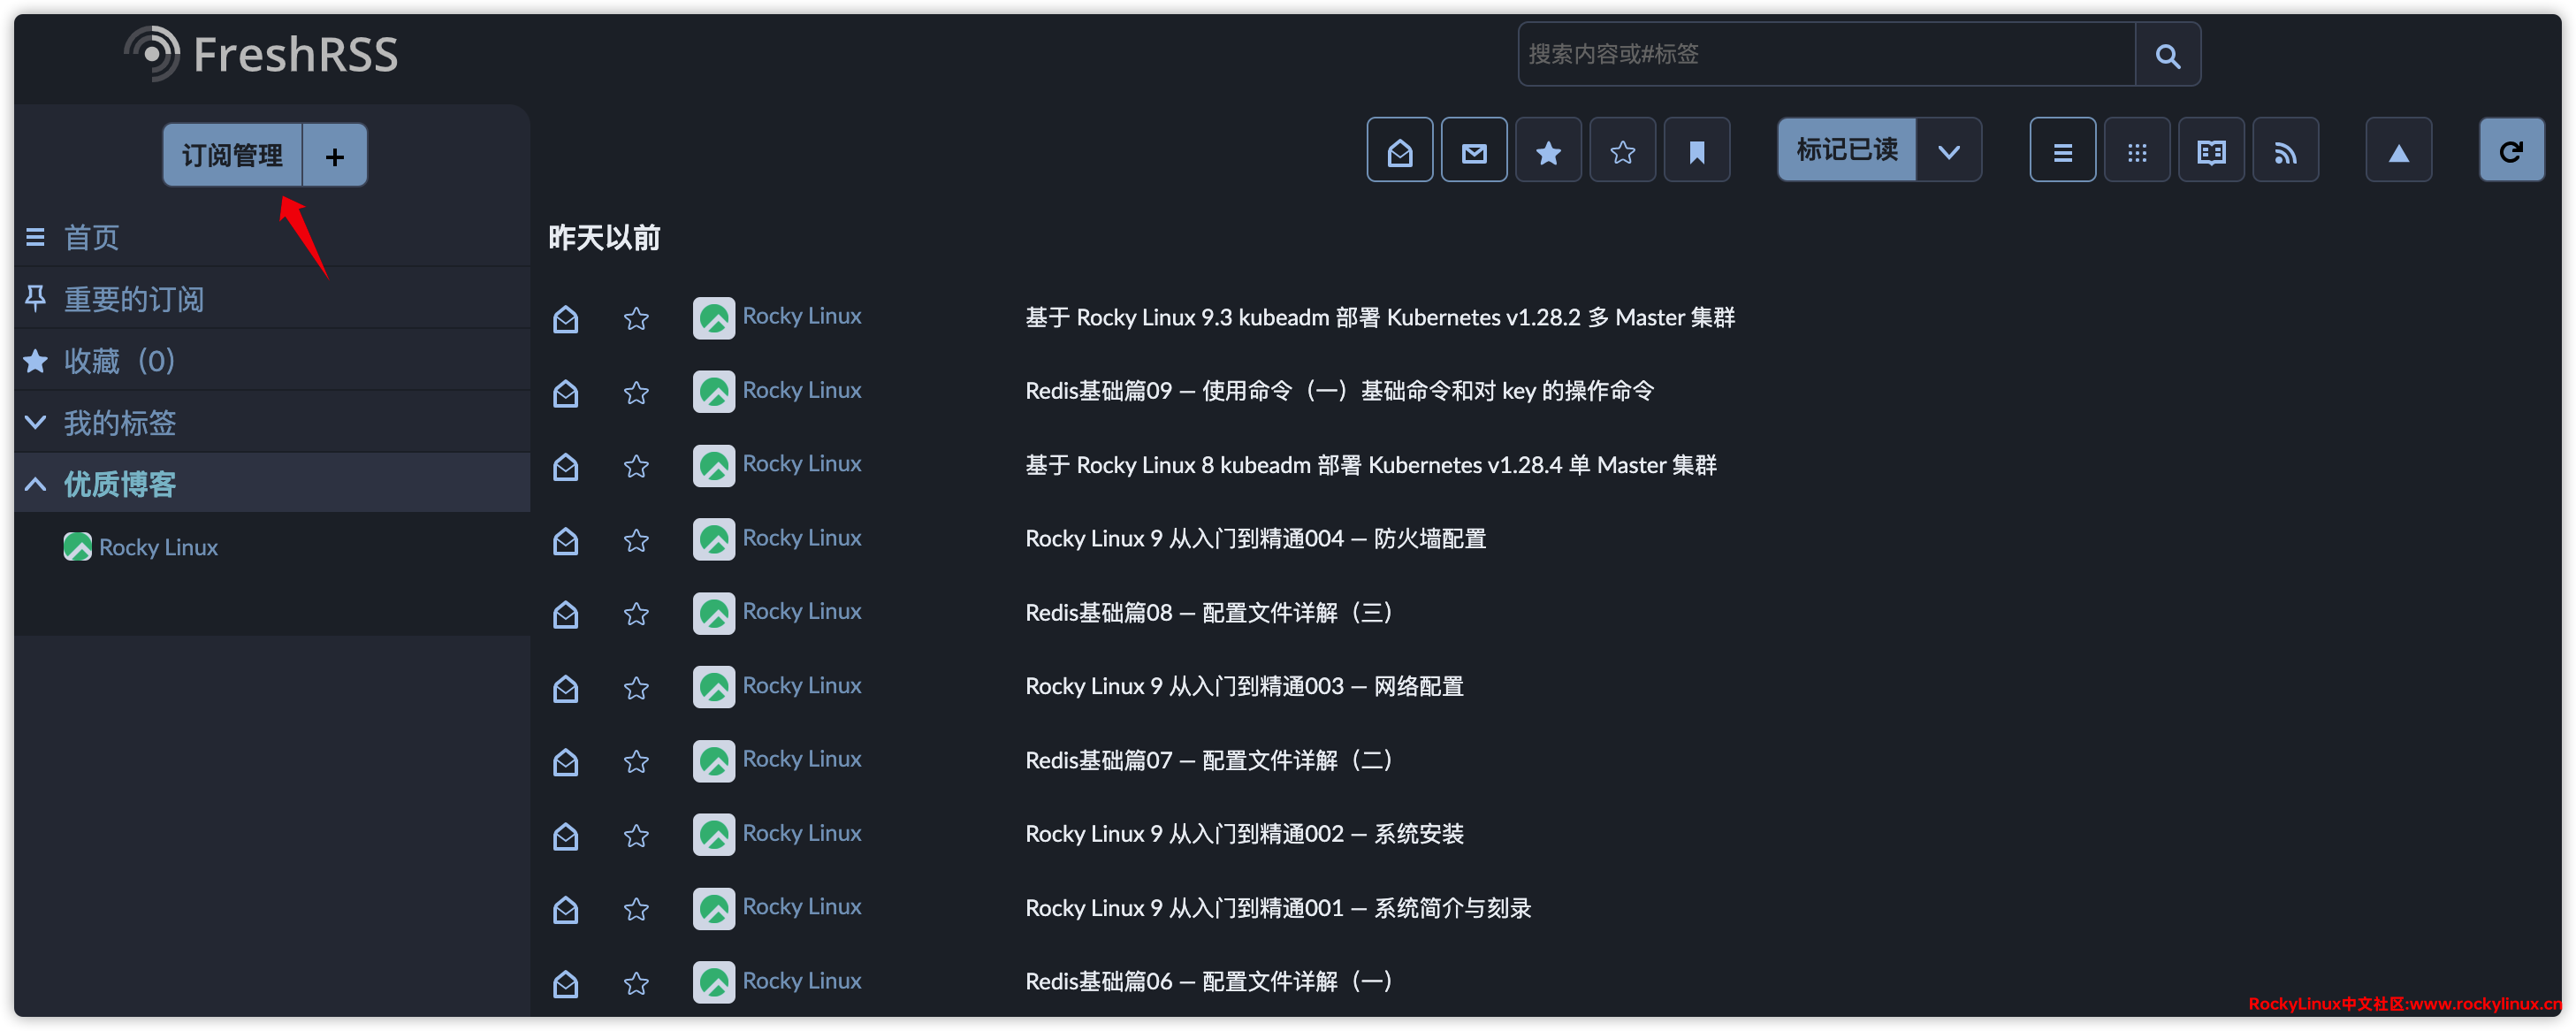Click the sort order triangle button
Image resolution: width=2576 pixels, height=1031 pixels.
coord(2398,152)
